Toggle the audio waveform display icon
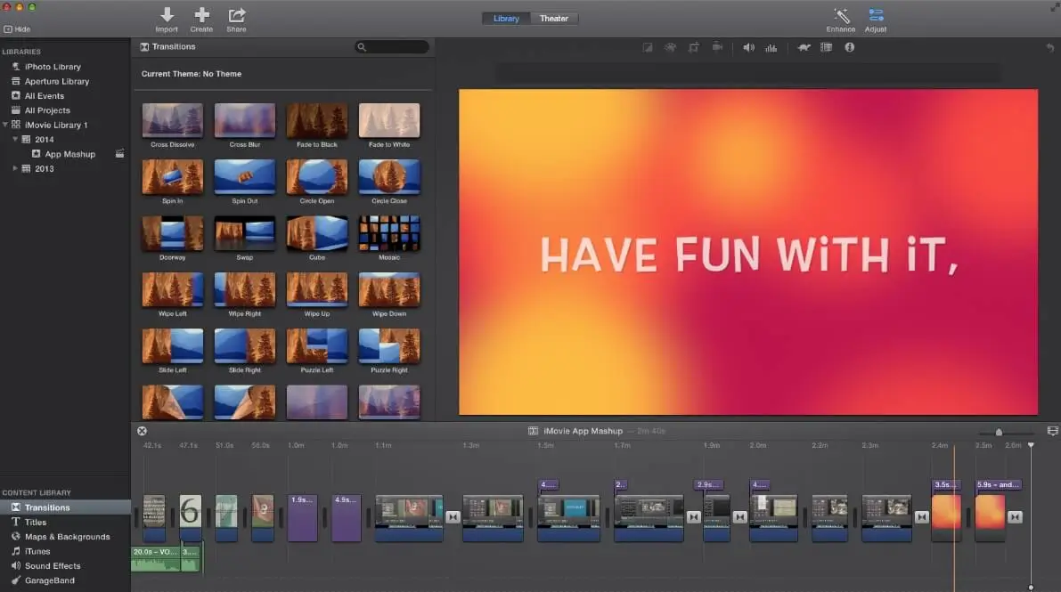This screenshot has width=1061, height=592. click(x=771, y=47)
